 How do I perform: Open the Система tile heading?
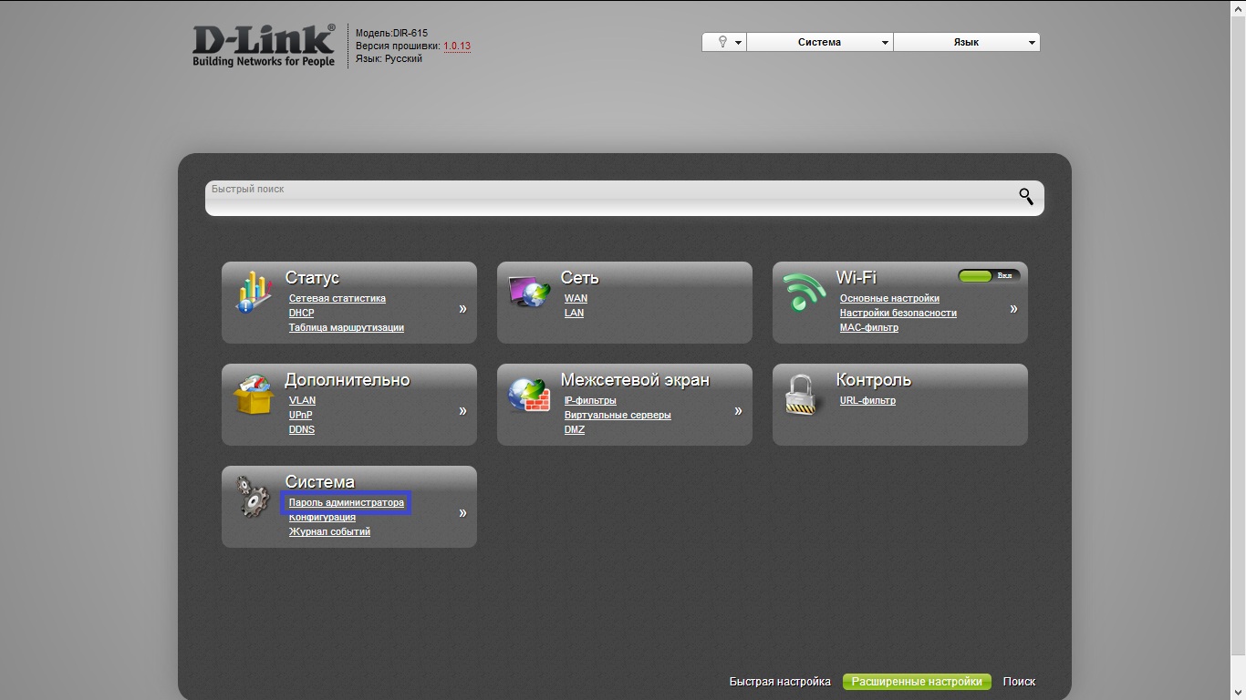pos(319,482)
